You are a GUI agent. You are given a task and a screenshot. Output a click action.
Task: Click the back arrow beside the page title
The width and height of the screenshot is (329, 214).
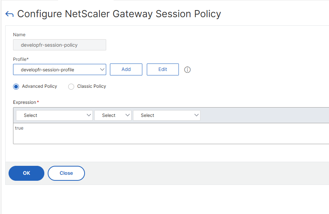[9, 14]
